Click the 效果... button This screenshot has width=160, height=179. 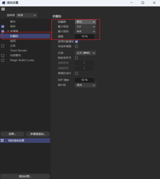pos(12,134)
